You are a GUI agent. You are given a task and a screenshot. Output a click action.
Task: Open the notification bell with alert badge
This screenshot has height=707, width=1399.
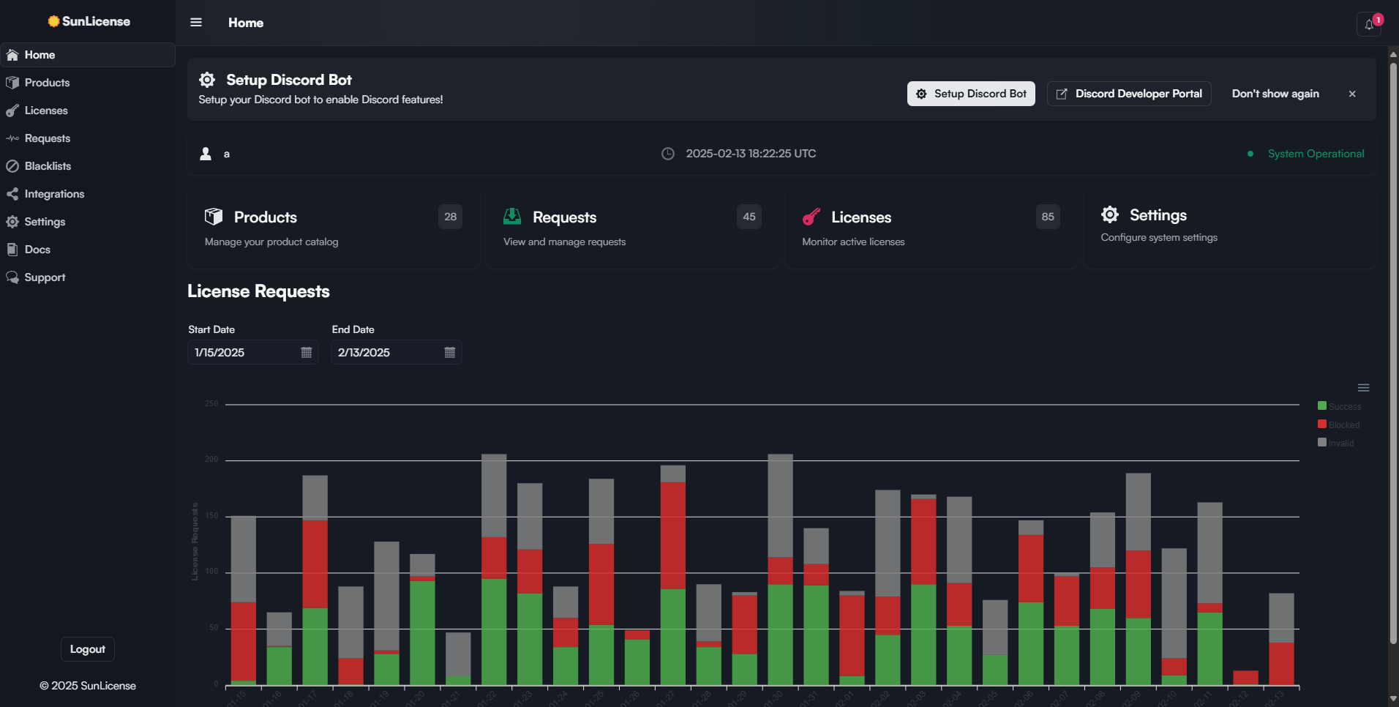[x=1368, y=23]
